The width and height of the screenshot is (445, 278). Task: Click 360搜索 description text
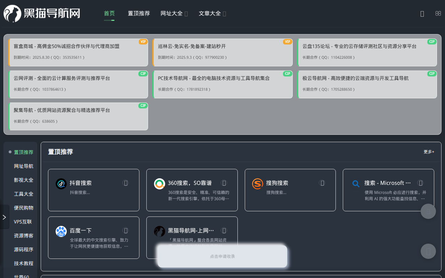[199, 196]
